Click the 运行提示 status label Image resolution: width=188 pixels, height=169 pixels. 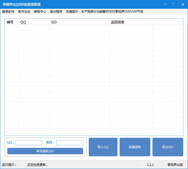coord(9,165)
